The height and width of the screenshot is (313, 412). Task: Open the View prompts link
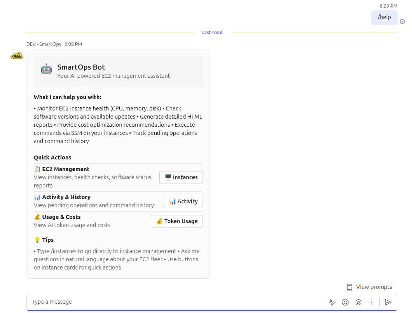pos(373,287)
